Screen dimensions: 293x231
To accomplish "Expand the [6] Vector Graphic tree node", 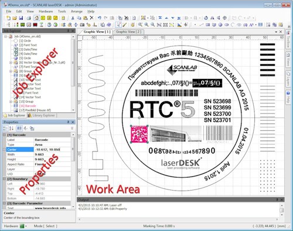I will click(x=11, y=63).
